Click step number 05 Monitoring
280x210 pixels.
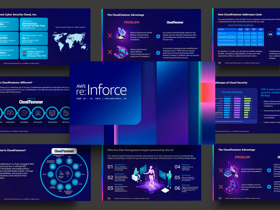[x=177, y=178]
